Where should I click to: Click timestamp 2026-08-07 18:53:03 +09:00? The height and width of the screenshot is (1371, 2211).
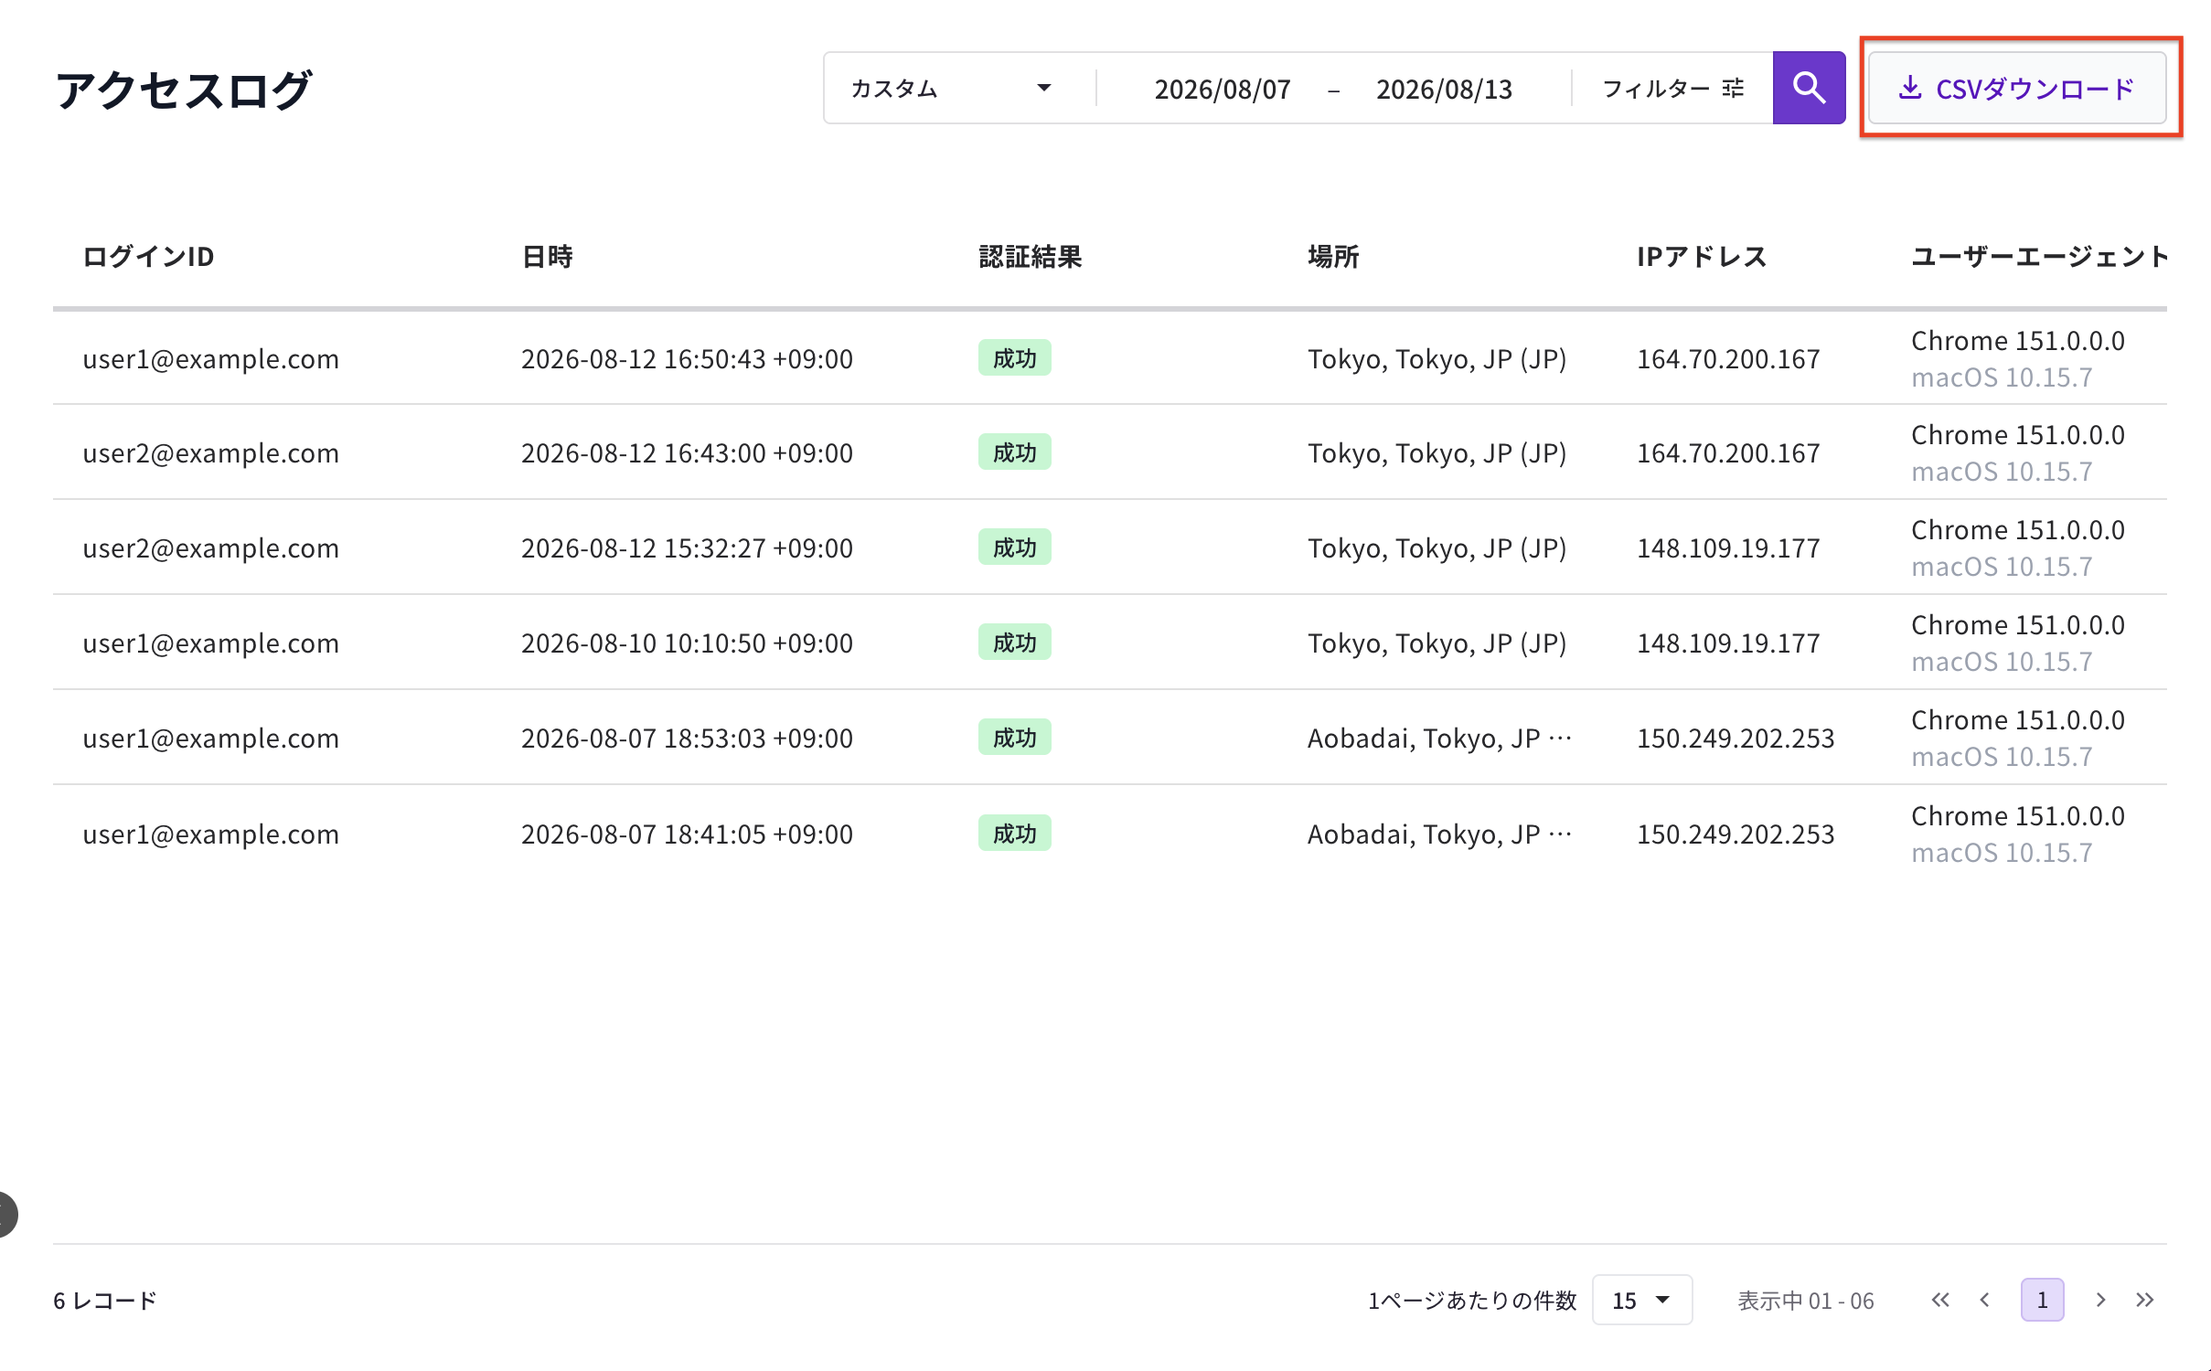(x=687, y=738)
